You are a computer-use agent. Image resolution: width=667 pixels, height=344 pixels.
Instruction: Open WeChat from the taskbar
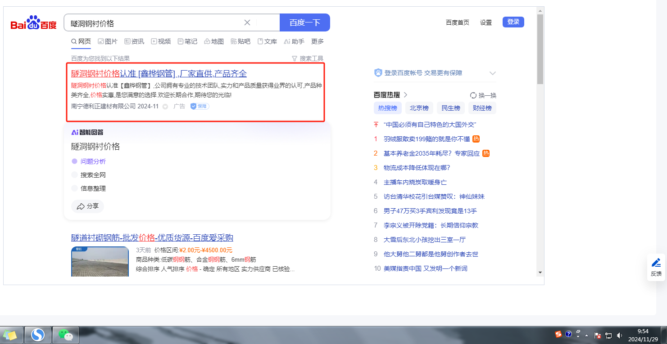pos(66,335)
